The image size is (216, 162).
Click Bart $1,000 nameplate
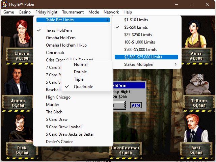coord(196,151)
